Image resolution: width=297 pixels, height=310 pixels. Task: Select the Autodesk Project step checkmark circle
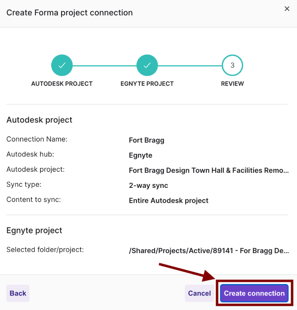tap(62, 65)
